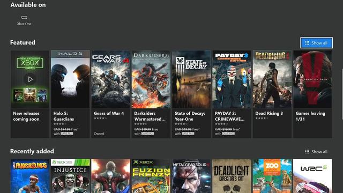Open Gears of War 4 cover art
The height and width of the screenshot is (193, 343).
pos(110,79)
